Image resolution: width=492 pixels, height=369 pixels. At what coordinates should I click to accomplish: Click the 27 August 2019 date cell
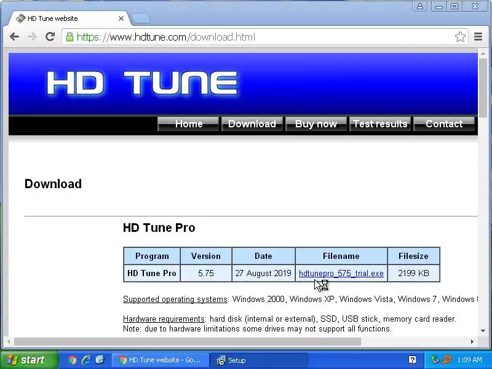(x=263, y=273)
